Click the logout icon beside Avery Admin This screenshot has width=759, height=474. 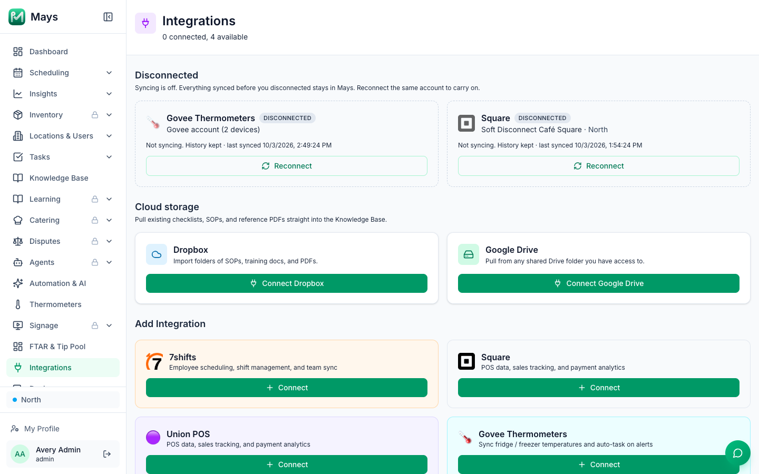point(107,454)
